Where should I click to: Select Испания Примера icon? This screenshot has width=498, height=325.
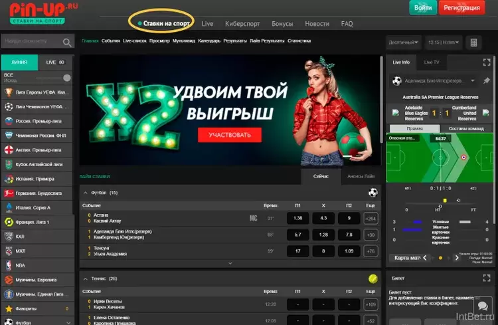point(9,179)
